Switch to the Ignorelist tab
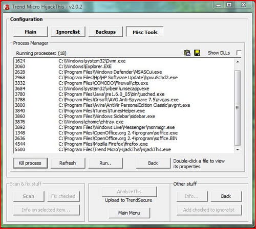Screen dimensions: 256x229 click(68, 32)
